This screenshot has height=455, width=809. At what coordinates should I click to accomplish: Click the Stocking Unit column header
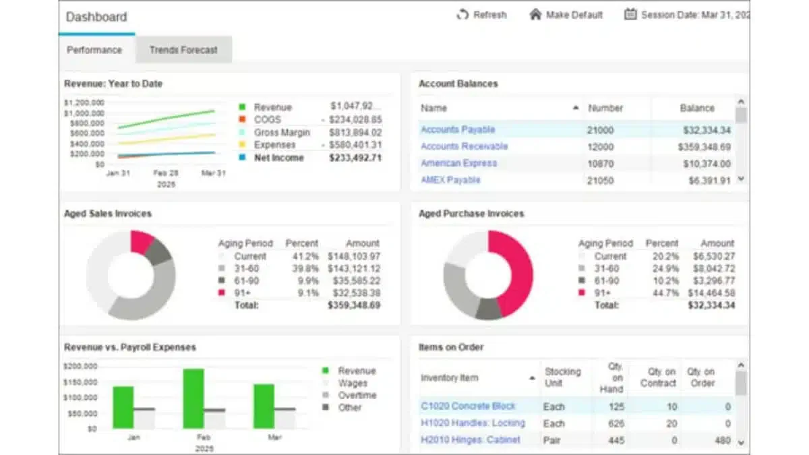click(x=563, y=377)
